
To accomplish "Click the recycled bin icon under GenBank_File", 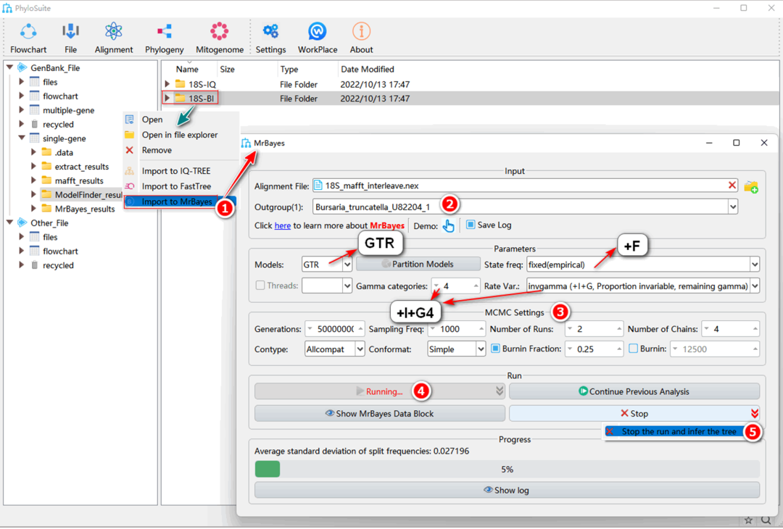I will pos(35,124).
